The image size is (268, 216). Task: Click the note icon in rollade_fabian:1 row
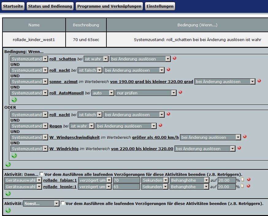coord(243,180)
